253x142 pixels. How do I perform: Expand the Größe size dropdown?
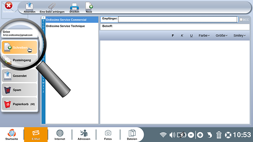point(221,35)
